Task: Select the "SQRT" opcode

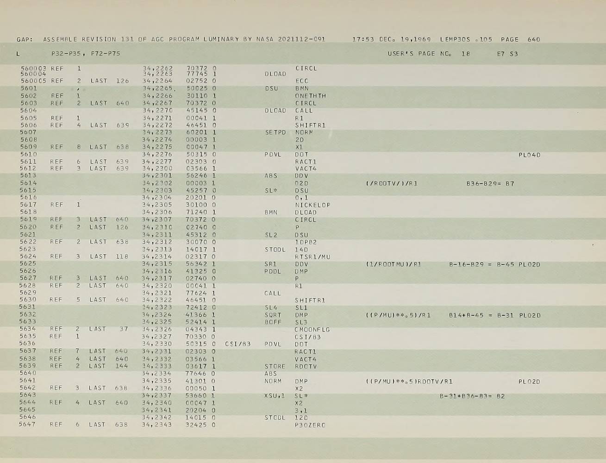Action: [273, 315]
